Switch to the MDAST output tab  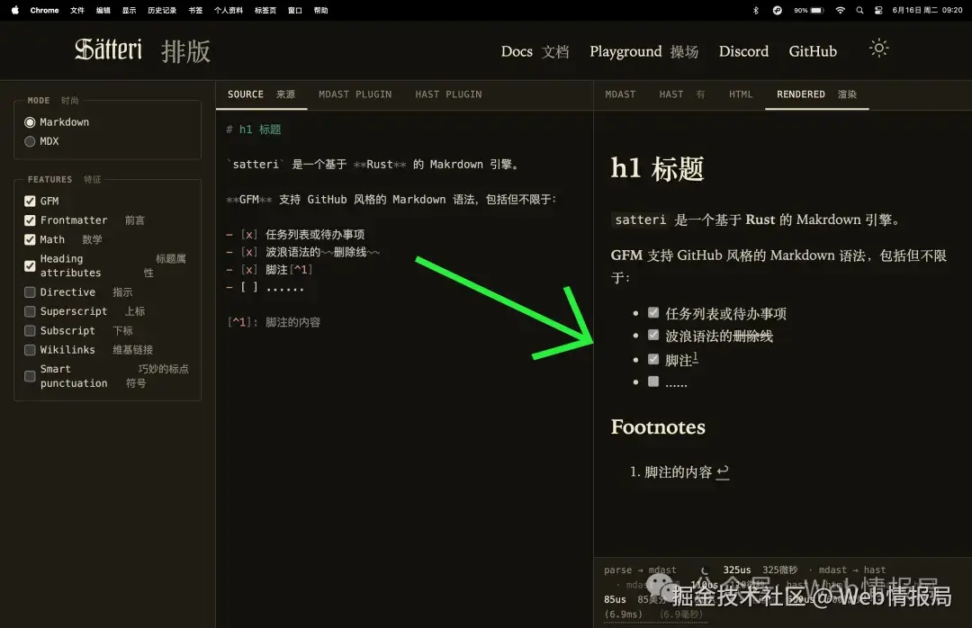620,94
